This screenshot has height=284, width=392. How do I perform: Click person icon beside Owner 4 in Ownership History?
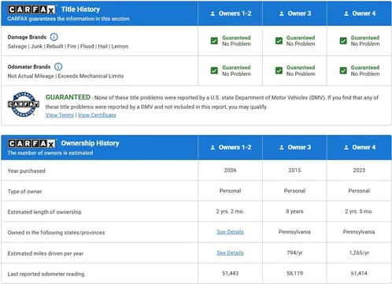346,148
